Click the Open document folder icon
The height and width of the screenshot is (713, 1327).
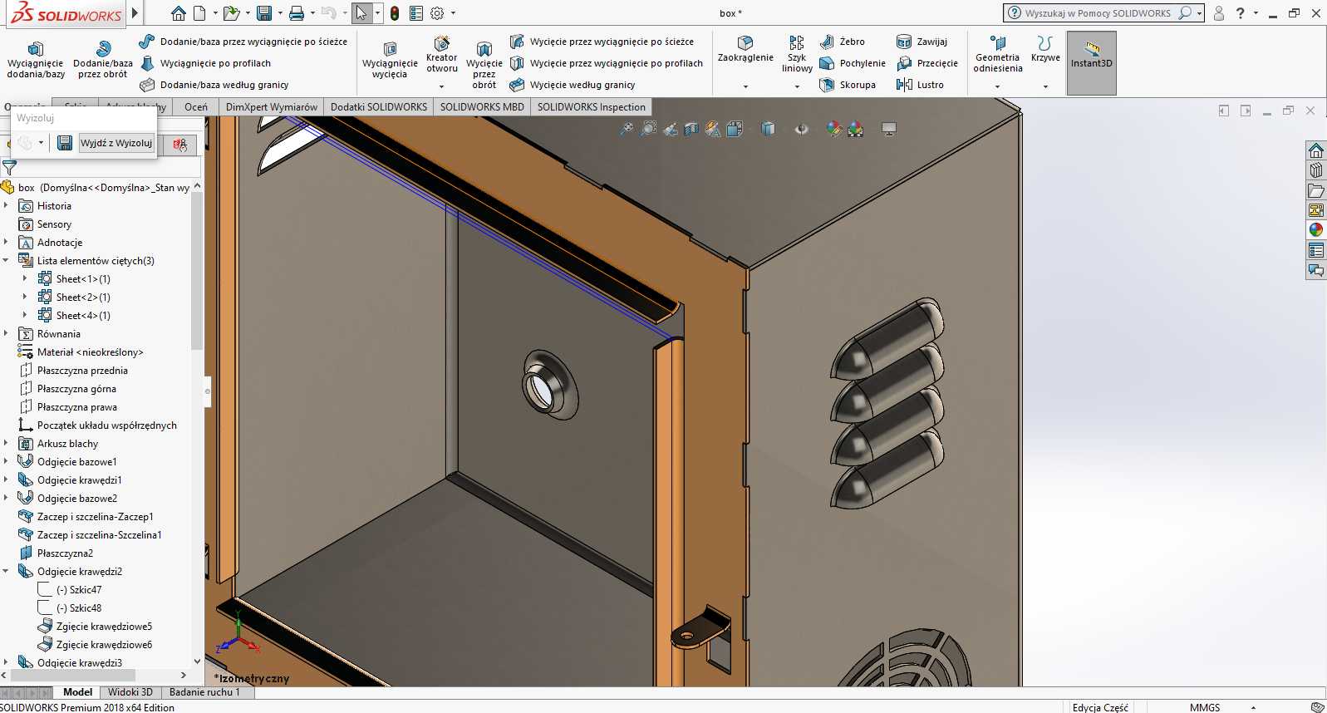[231, 13]
